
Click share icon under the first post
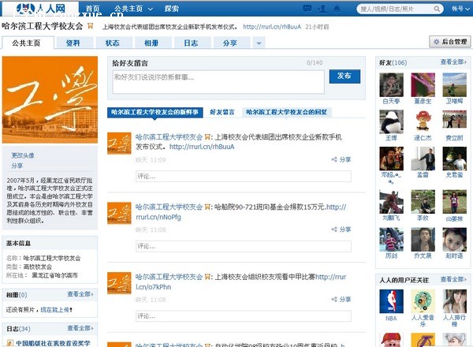341,159
